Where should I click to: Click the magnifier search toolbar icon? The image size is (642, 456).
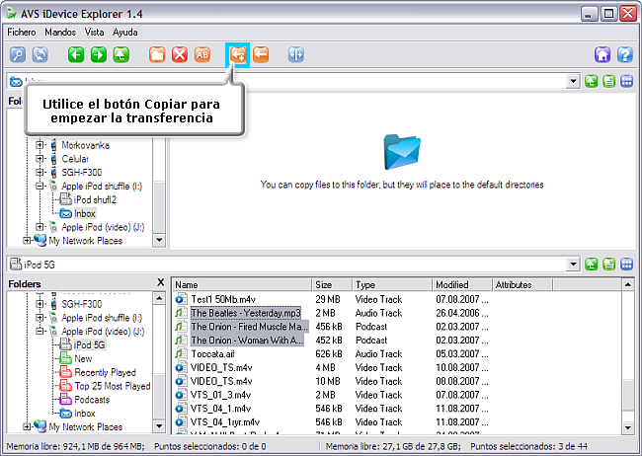pos(18,54)
